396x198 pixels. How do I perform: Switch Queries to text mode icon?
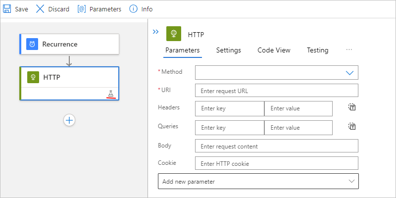point(352,126)
